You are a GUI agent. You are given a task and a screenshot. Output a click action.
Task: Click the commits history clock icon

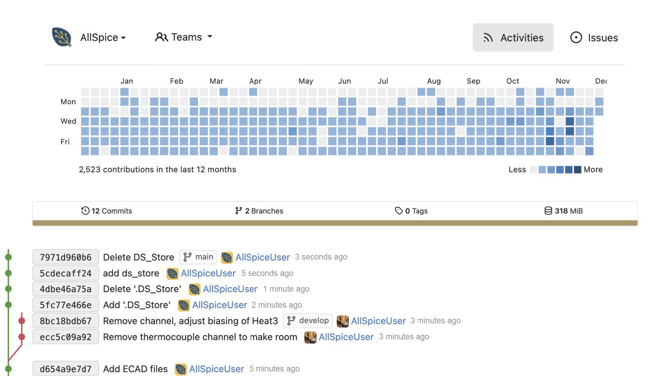point(85,210)
